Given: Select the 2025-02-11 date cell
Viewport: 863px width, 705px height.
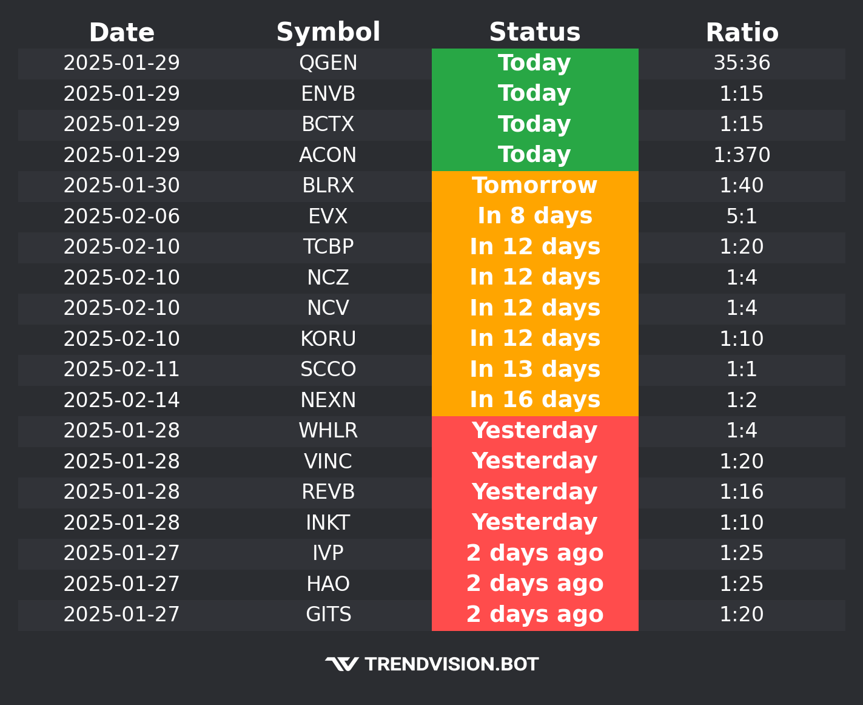Looking at the screenshot, I should point(121,369).
